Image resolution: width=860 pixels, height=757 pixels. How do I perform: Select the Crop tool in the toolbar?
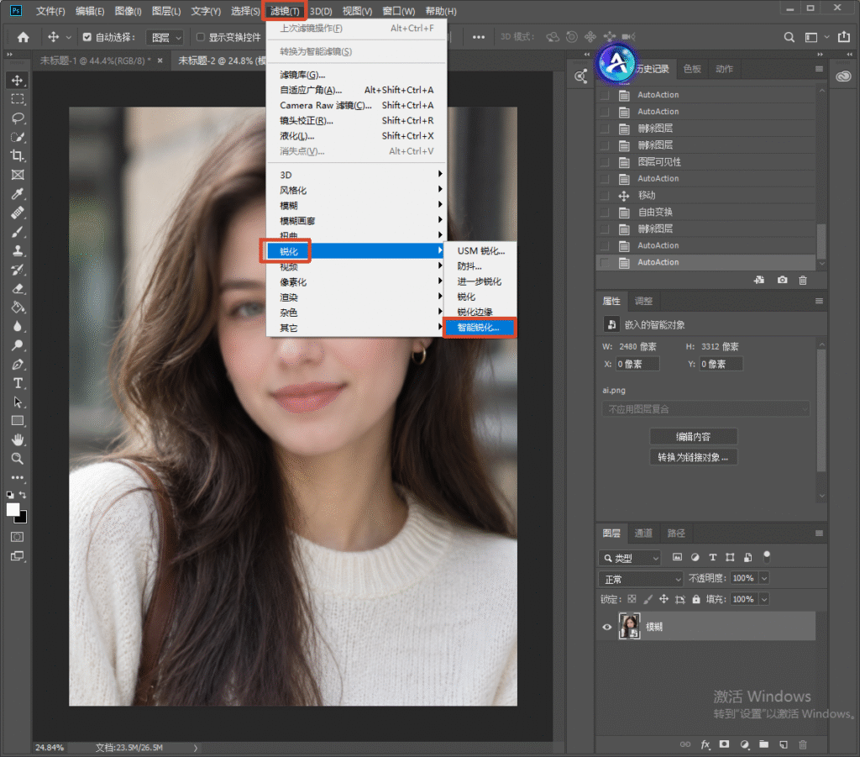[18, 155]
